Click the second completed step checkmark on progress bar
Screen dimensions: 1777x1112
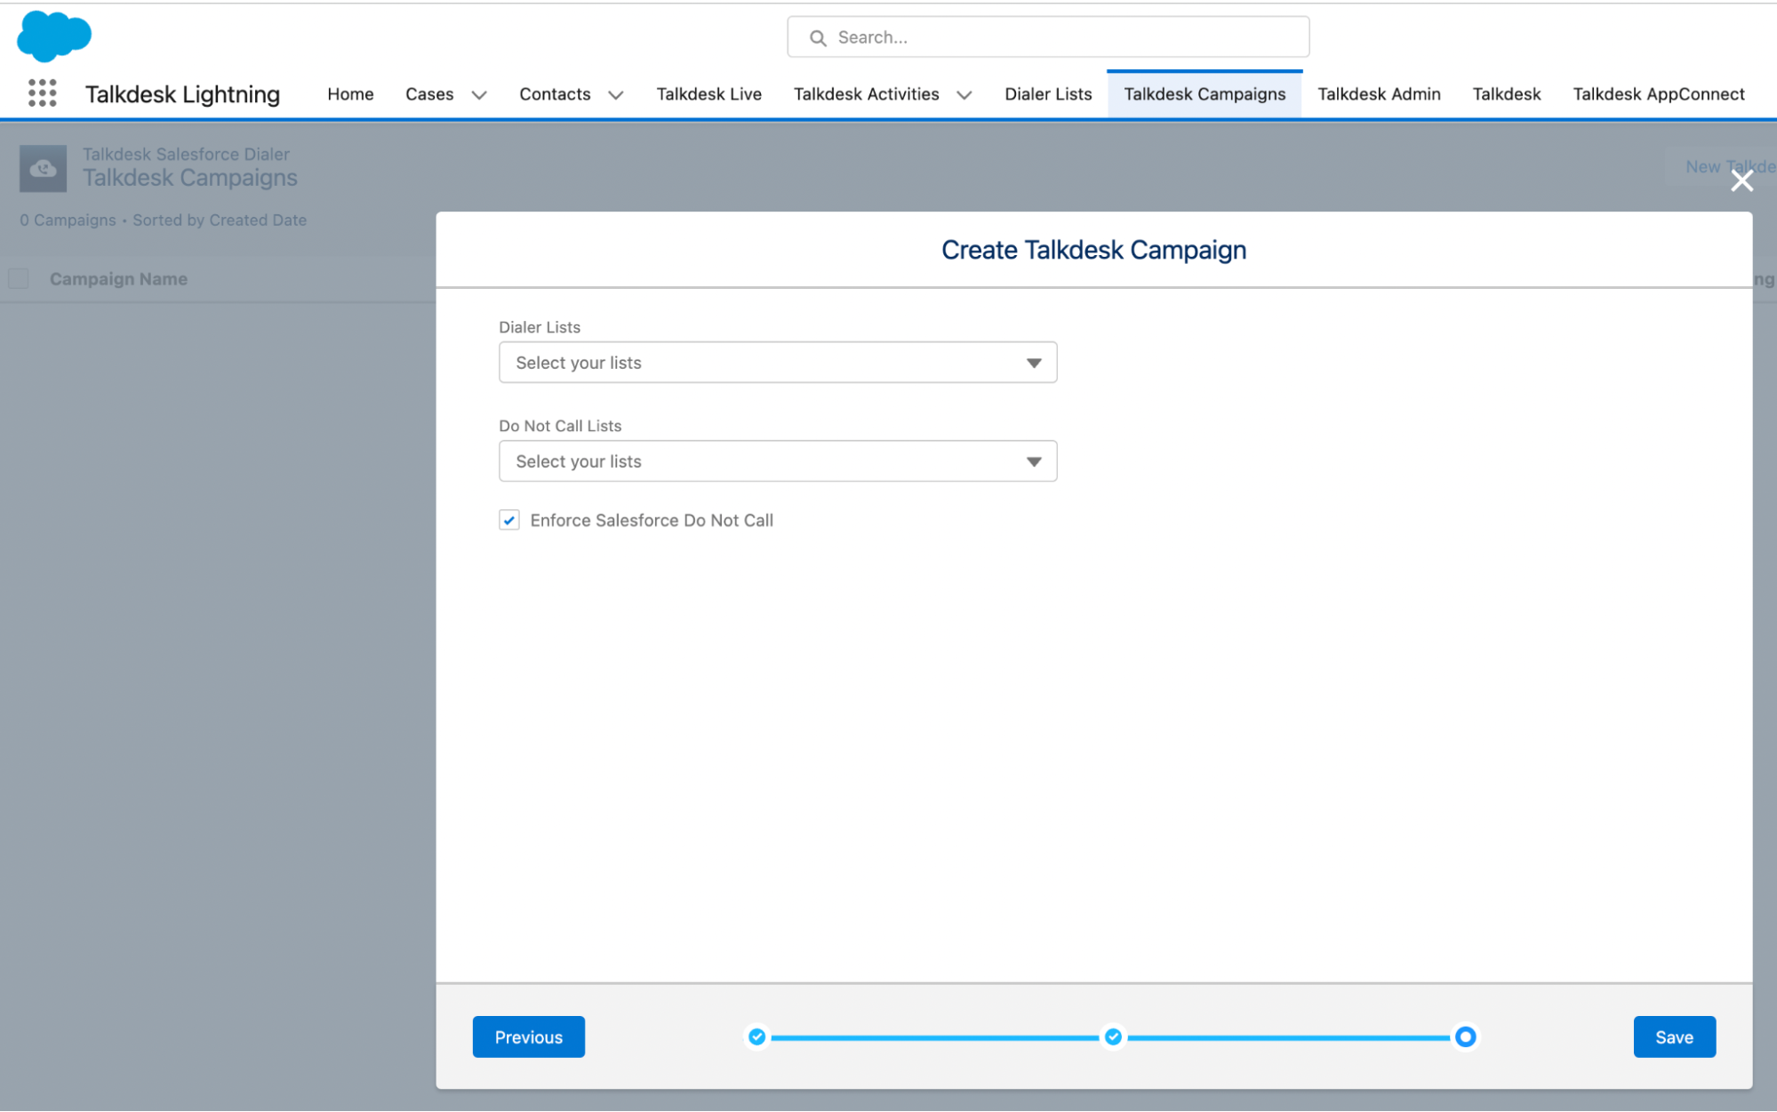point(1113,1036)
